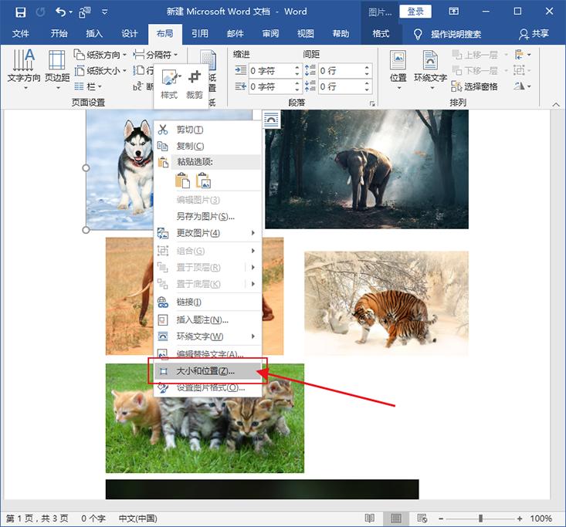Click the page count in status bar
Viewport: 566px width, 527px height.
(x=37, y=519)
